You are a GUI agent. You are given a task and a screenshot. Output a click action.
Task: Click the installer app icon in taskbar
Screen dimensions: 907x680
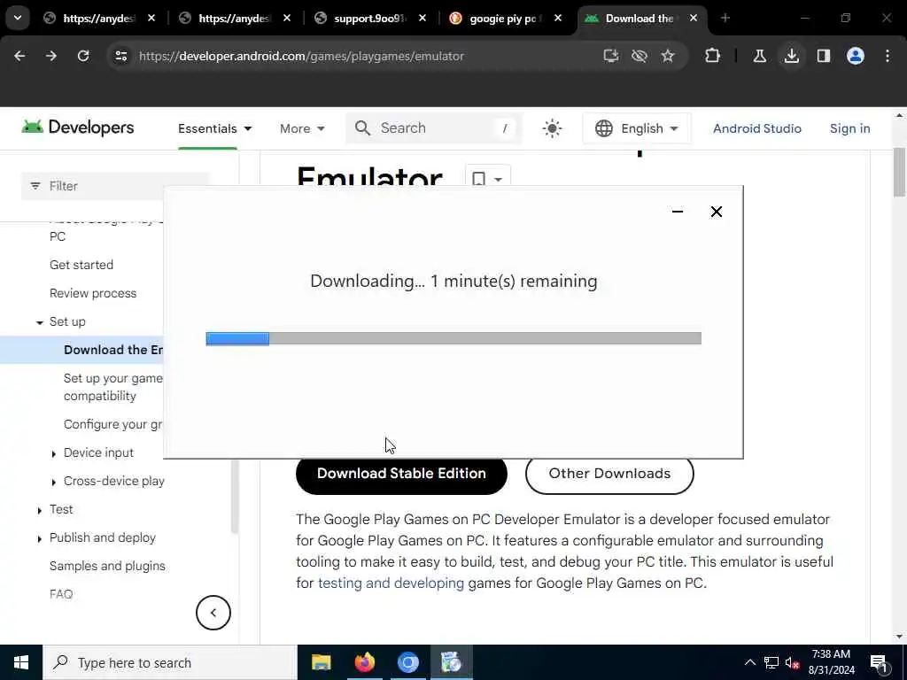451,662
